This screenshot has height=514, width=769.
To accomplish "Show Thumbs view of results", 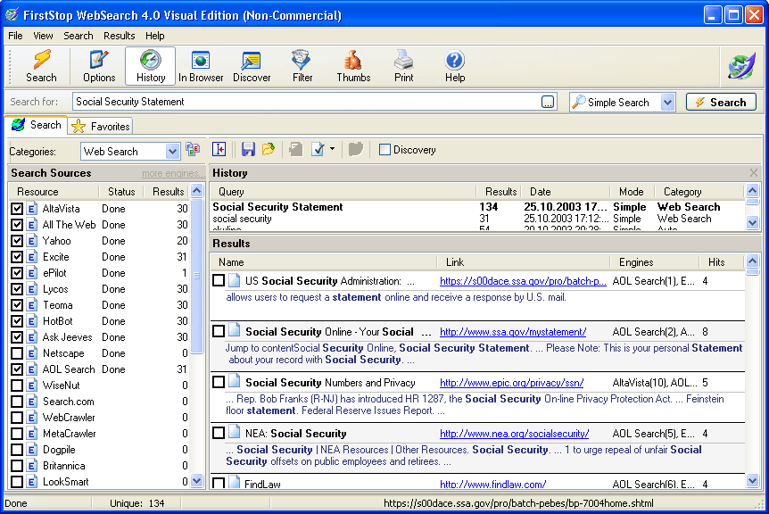I will pos(353,66).
